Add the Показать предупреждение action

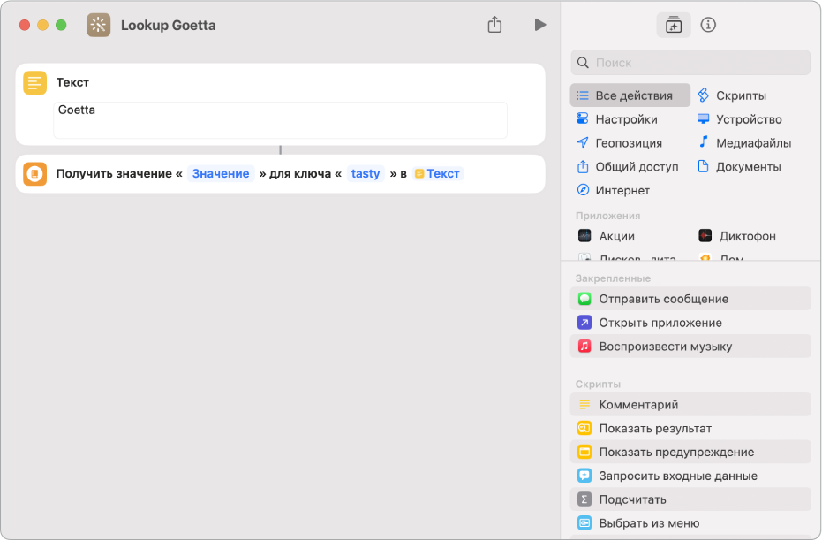coord(690,452)
